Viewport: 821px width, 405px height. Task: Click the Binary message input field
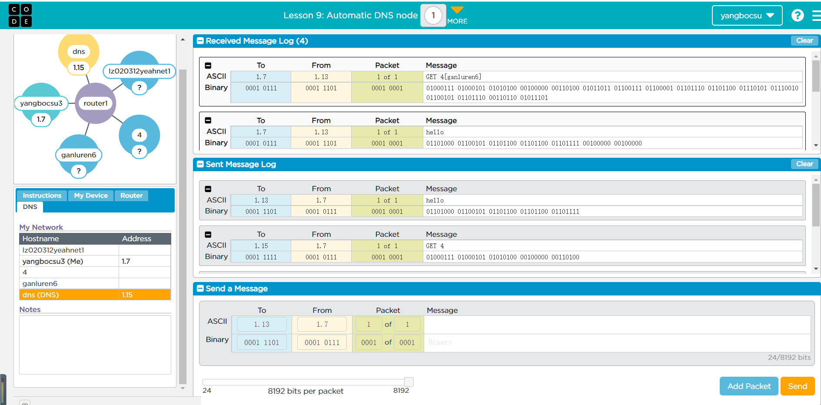617,343
